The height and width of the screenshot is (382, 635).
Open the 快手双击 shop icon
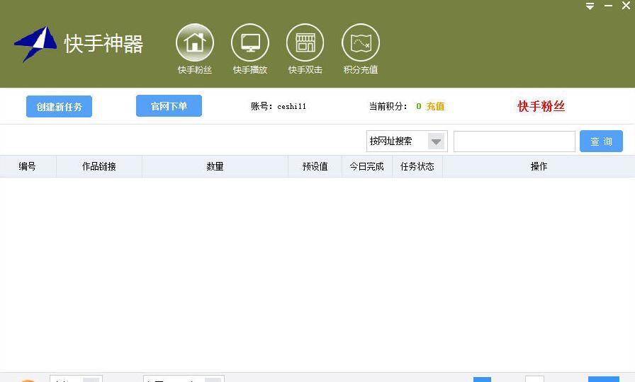pos(305,42)
